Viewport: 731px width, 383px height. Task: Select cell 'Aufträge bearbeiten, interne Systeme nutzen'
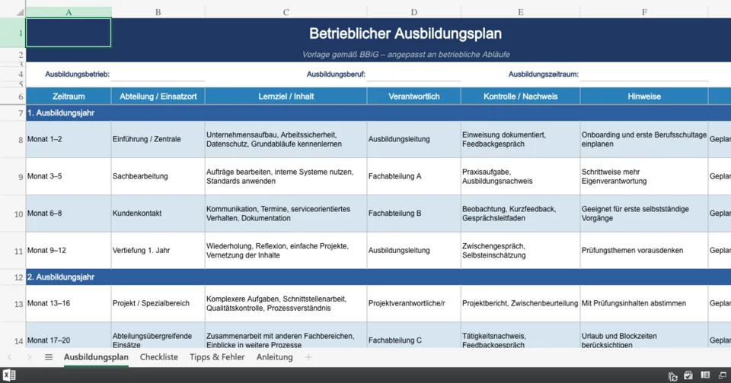tap(286, 176)
